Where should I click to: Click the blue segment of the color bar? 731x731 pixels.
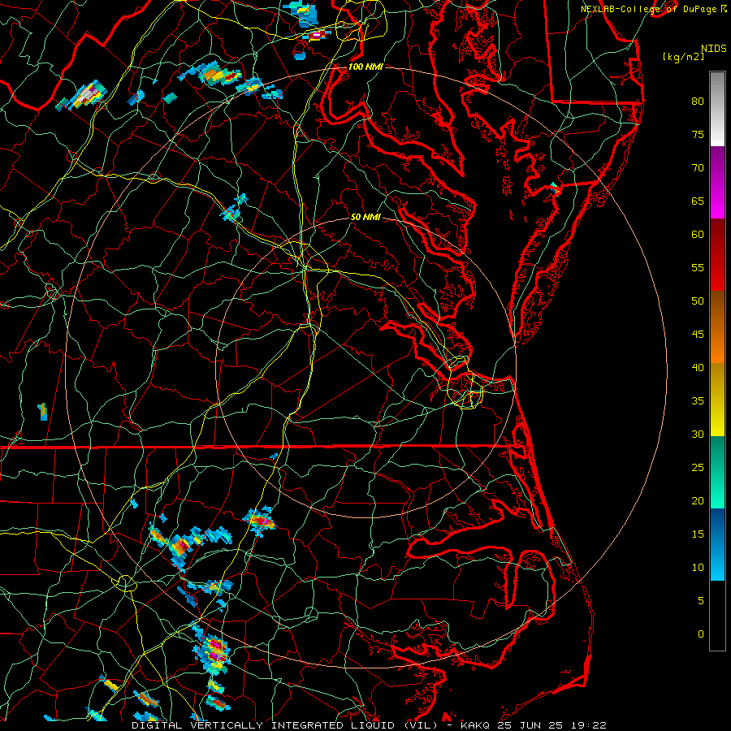(x=717, y=544)
